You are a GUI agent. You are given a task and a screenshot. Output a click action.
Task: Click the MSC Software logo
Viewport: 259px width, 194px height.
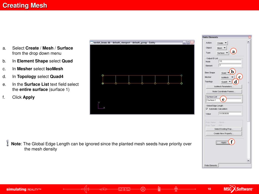(x=238, y=189)
